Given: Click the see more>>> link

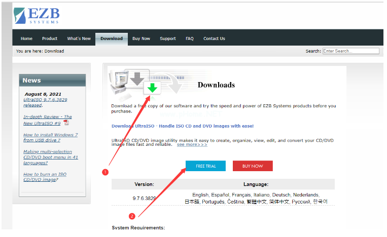Looking at the screenshot, I should 192,144.
